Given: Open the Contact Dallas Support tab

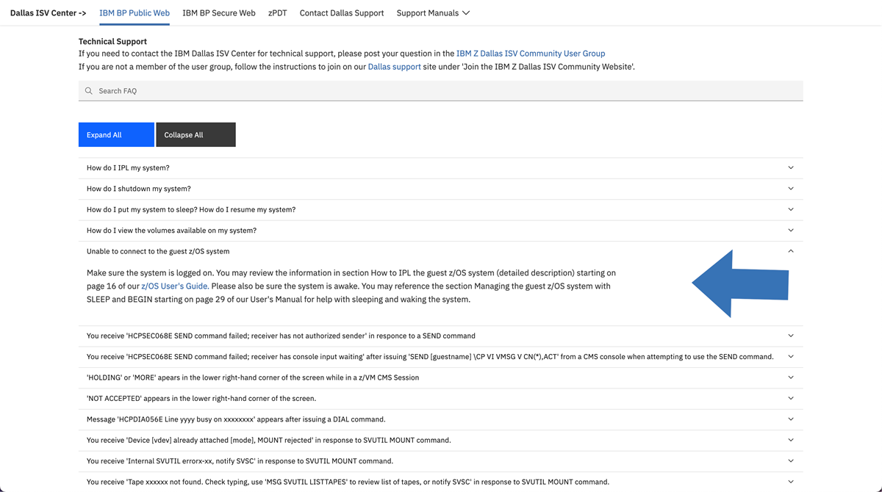Looking at the screenshot, I should 342,13.
